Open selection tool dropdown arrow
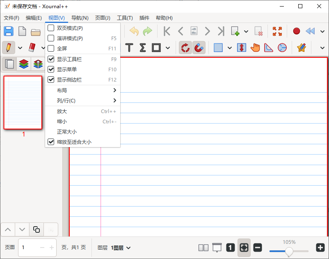Image resolution: width=329 pixels, height=259 pixels. coord(230,48)
